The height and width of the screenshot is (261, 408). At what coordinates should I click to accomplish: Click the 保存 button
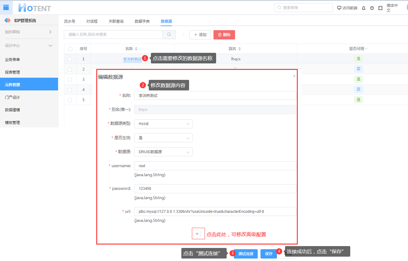pyautogui.click(x=269, y=254)
